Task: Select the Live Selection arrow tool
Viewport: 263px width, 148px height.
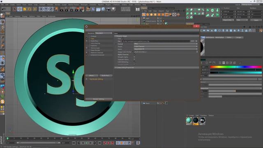Action: pos(15,9)
